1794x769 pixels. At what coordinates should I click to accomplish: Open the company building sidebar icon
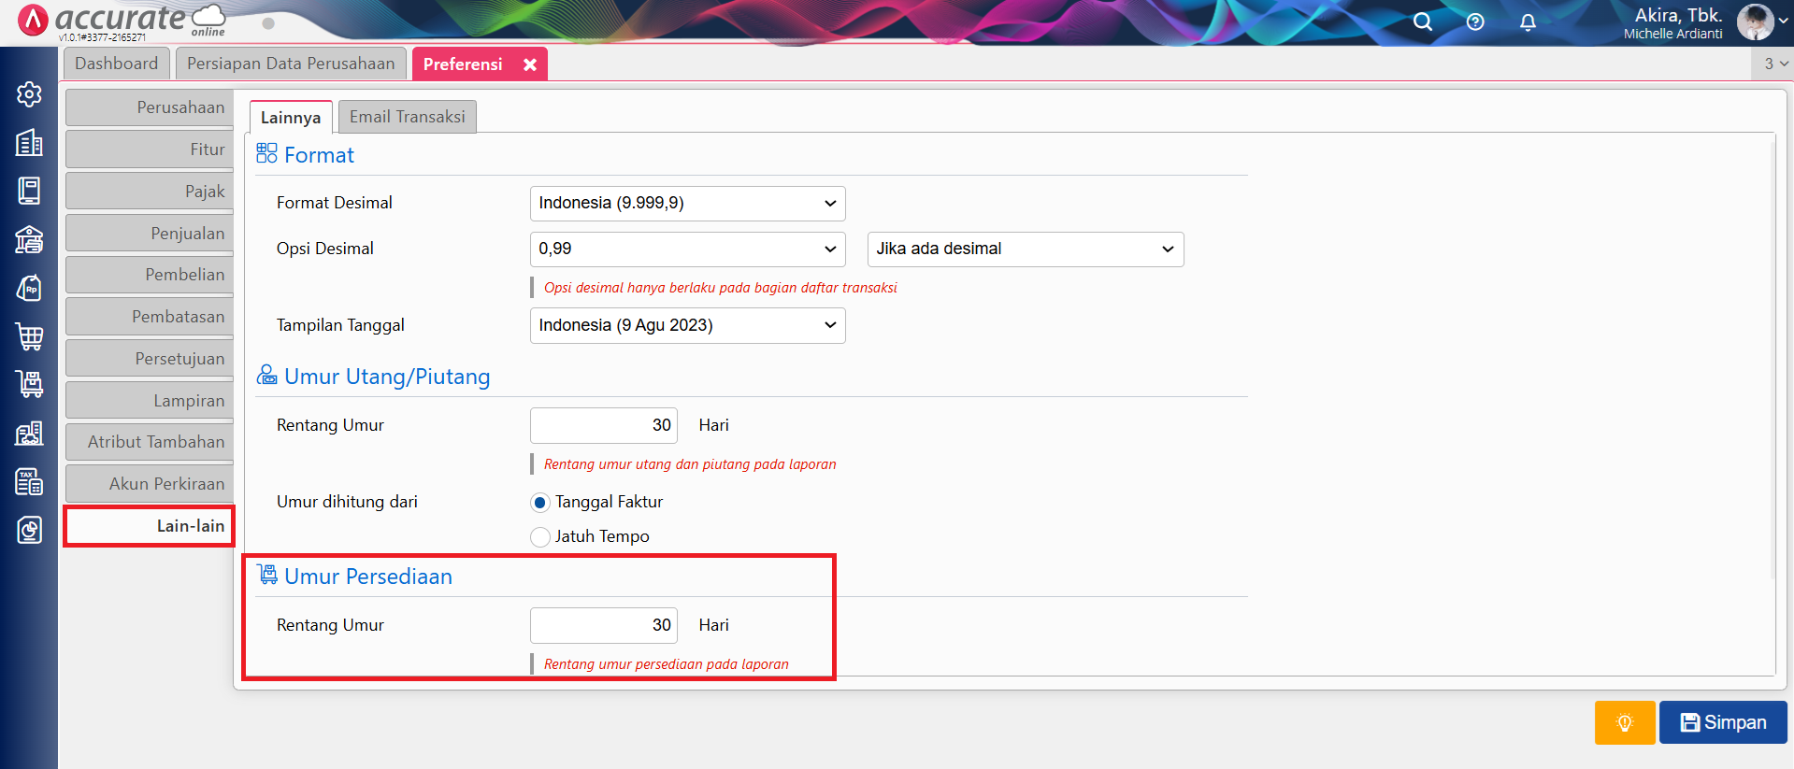29,143
